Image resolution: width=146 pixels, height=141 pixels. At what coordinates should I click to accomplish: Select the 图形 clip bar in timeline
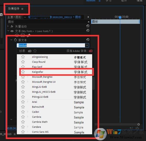115,22
